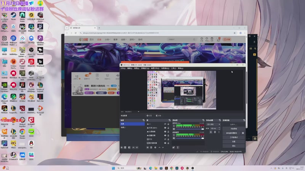Screen dimensions: 305x171
Task: Open the 淡入淡出 transition dropdown
Action: (x=213, y=124)
